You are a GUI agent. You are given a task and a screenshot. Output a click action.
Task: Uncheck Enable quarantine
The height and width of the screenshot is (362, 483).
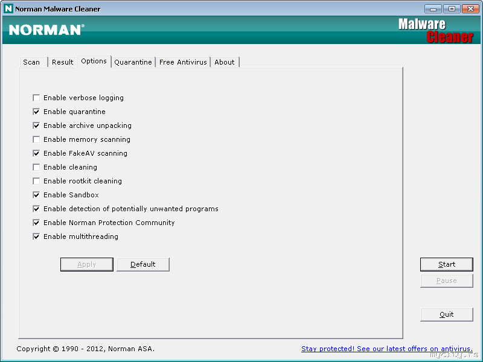tap(36, 112)
